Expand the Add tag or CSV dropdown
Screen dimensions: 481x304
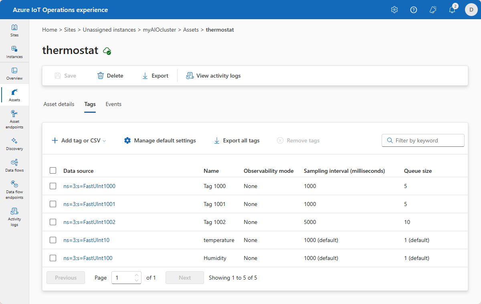pos(79,140)
